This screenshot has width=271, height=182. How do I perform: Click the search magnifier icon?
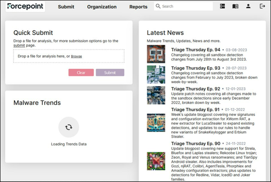click(x=158, y=7)
